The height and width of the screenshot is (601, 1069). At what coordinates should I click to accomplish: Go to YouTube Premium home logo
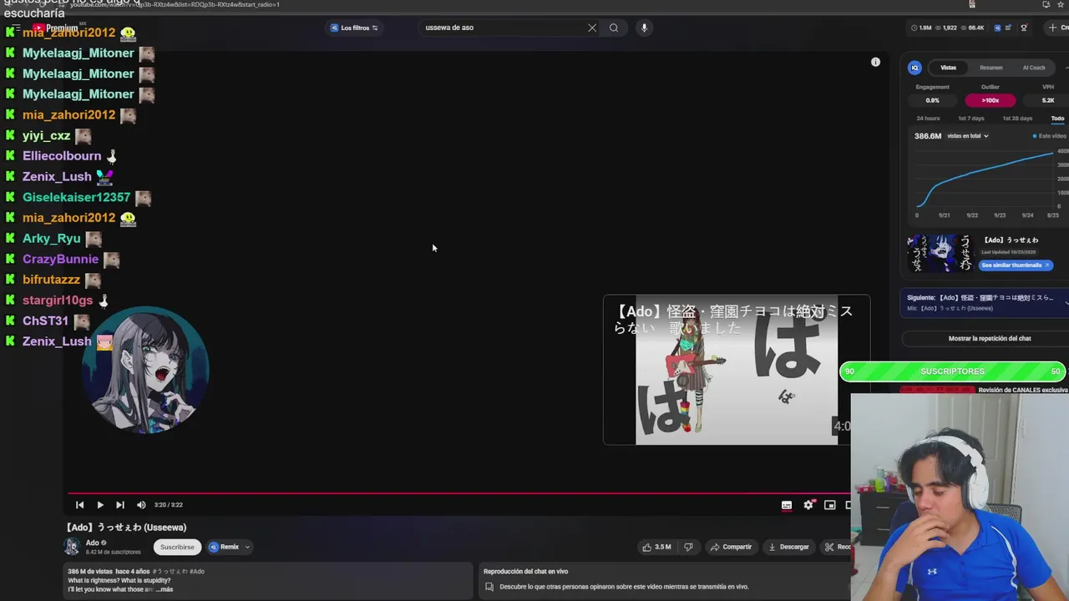click(x=55, y=28)
